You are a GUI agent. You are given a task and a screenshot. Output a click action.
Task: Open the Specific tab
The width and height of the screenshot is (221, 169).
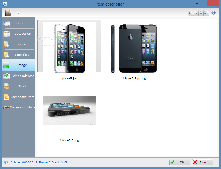[19, 44]
